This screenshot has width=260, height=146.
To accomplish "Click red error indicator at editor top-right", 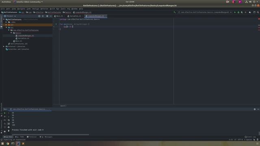I will (x=259, y=19).
